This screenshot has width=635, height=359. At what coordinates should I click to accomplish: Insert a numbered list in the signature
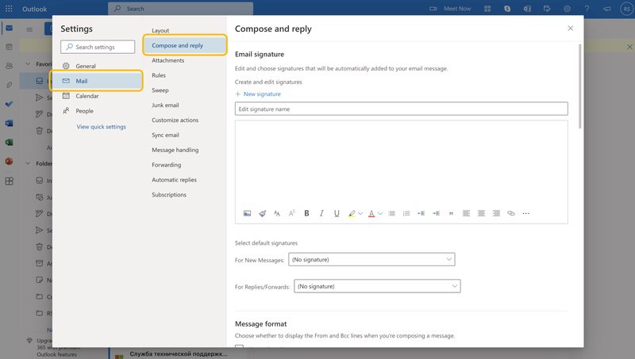coord(406,213)
